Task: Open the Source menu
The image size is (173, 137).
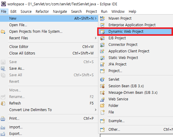Action: pyautogui.click(x=26, y=12)
